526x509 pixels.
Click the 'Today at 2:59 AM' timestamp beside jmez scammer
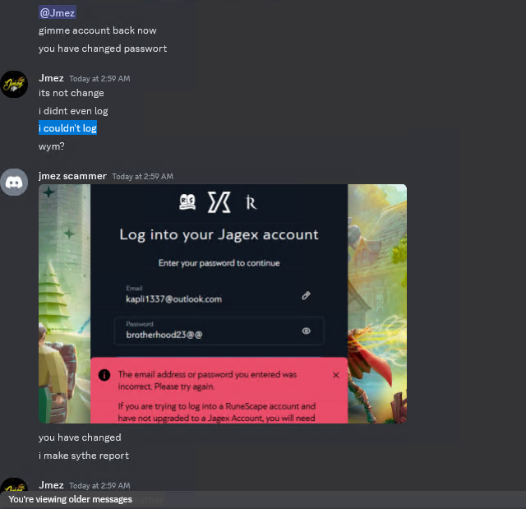click(142, 177)
